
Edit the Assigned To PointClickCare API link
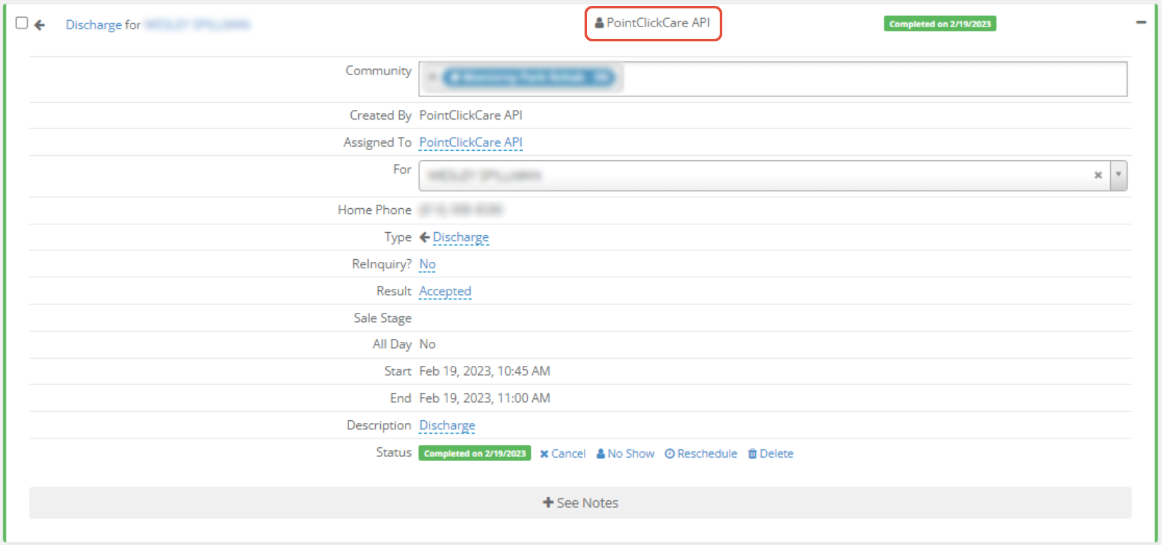[x=471, y=142]
